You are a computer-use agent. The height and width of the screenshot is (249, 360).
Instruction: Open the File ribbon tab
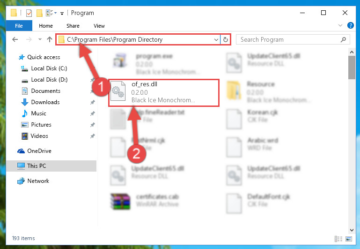(19, 26)
